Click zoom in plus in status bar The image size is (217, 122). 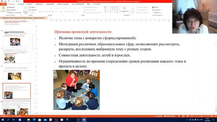pyautogui.click(x=208, y=116)
